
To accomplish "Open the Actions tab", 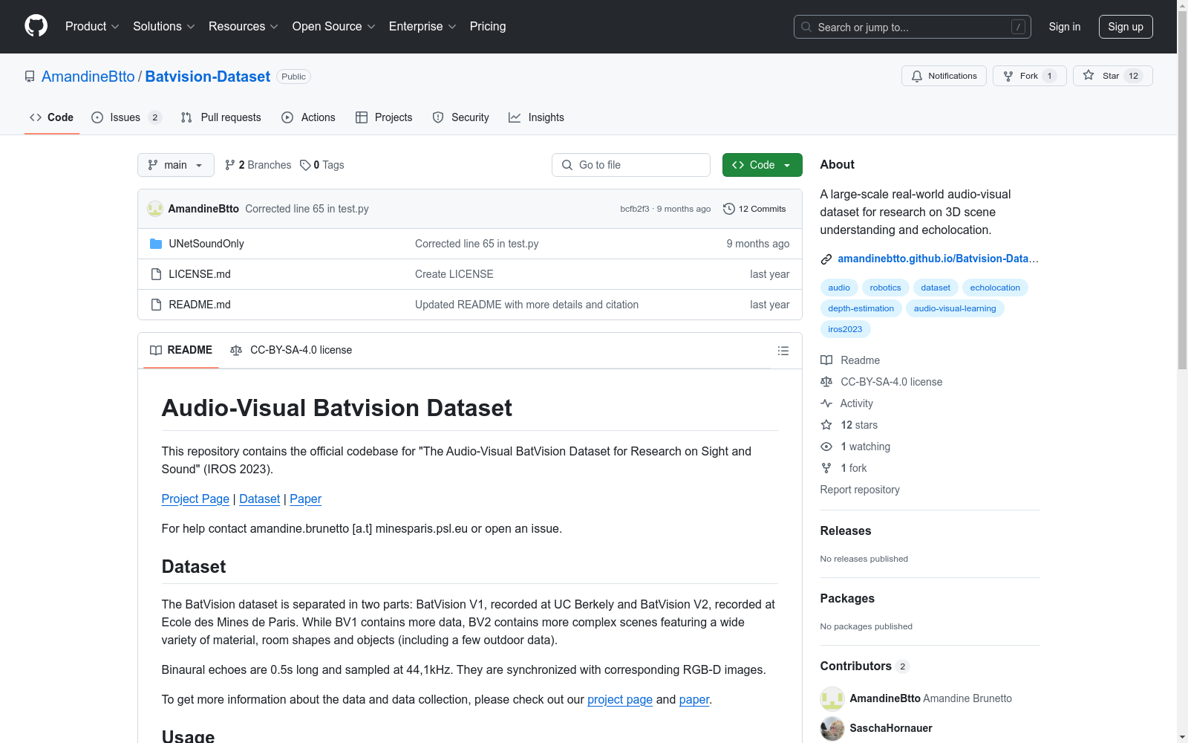I will [309, 117].
